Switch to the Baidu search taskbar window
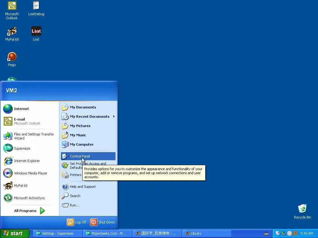The height and width of the screenshot is (238, 318). [157, 234]
